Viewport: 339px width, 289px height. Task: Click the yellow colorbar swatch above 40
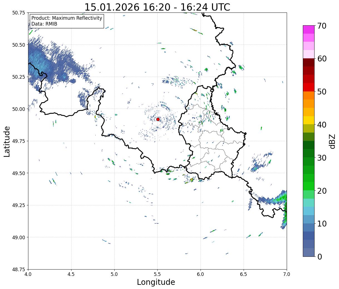(309, 120)
